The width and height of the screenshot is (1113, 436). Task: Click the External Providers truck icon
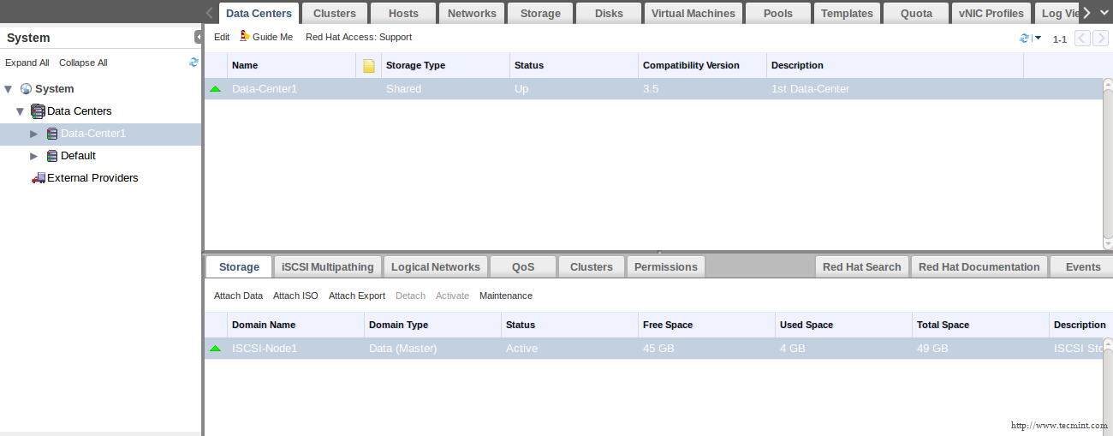tap(38, 178)
